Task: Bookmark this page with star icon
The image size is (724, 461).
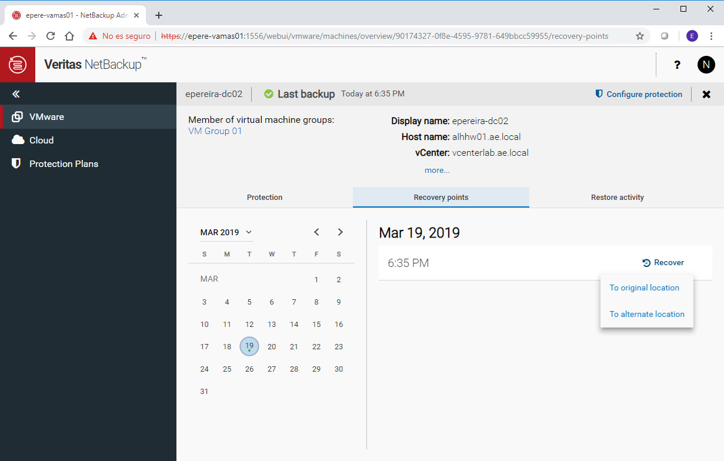Action: pos(639,36)
